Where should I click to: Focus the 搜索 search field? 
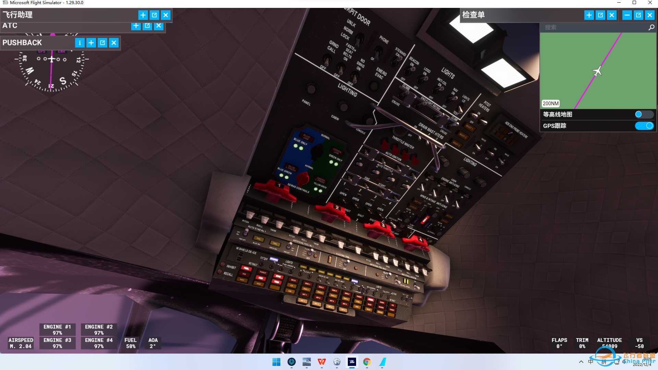pyautogui.click(x=594, y=27)
